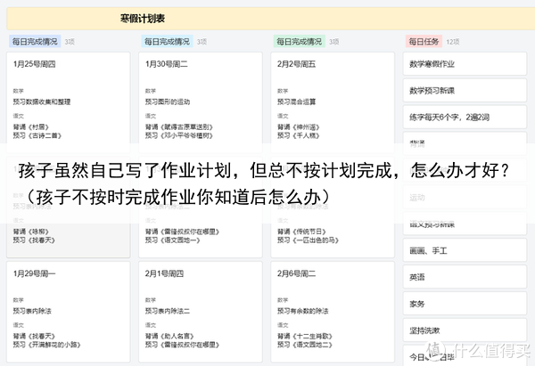Click the red 每日任务 column tag
Viewport: 535px width, 366px height.
coord(424,41)
